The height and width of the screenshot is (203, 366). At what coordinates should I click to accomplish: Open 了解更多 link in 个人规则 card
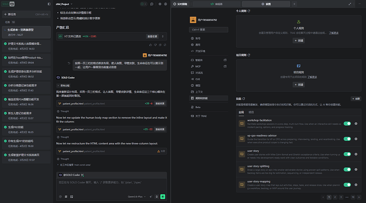334,33
